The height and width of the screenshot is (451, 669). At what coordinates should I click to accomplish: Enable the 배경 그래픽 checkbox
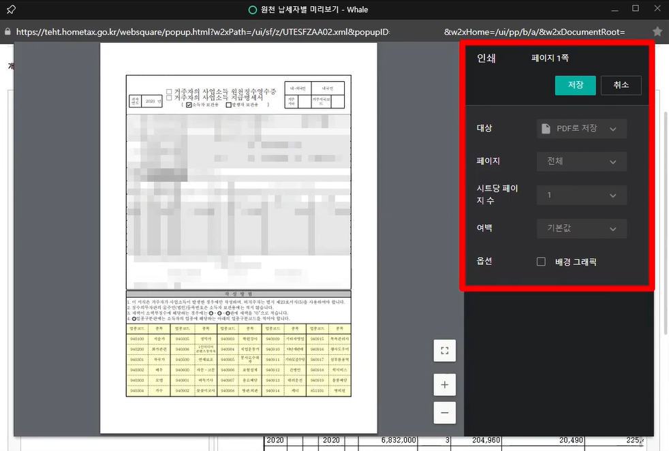point(541,262)
